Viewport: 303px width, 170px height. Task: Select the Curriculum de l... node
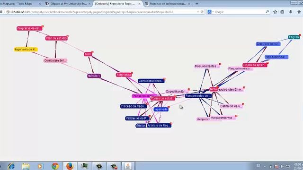coord(55,60)
